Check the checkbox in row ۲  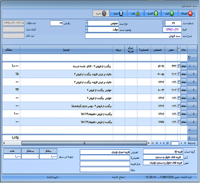click(179, 74)
